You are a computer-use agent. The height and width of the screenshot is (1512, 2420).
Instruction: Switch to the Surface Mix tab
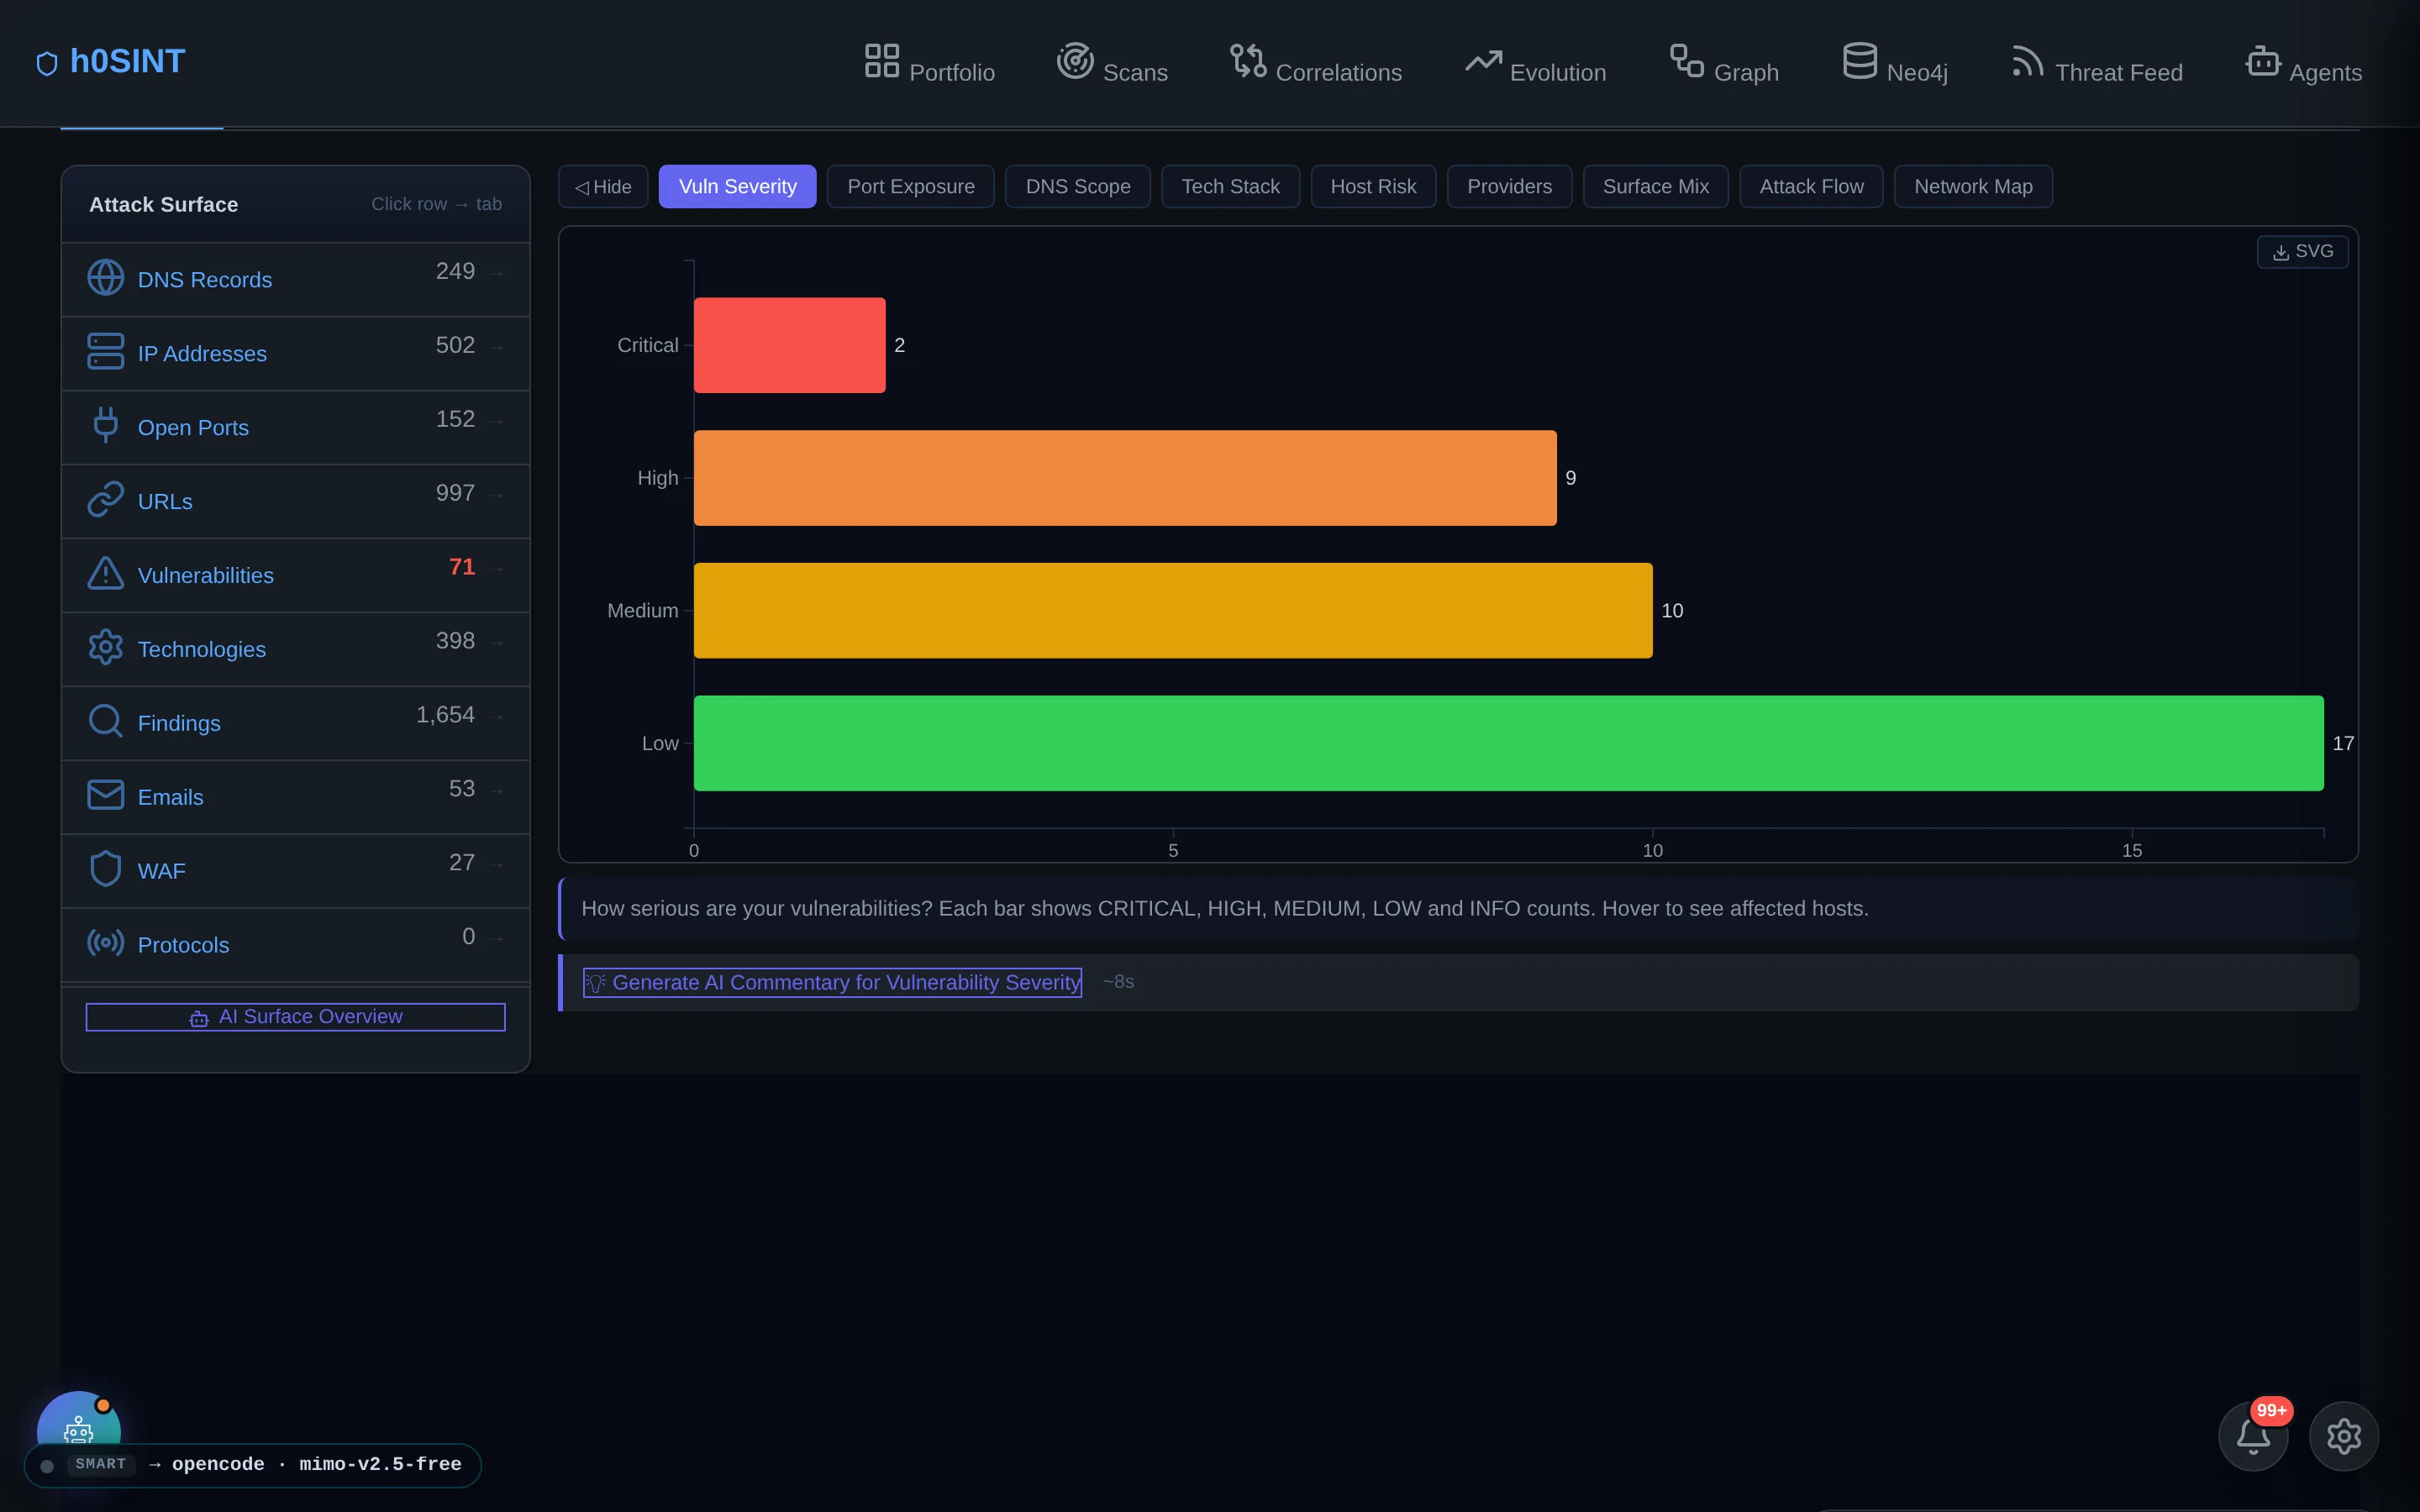pos(1655,187)
